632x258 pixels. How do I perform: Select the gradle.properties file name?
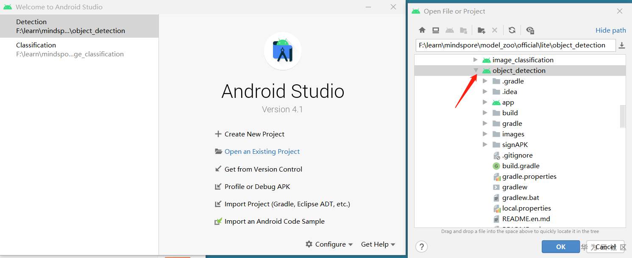coord(529,177)
